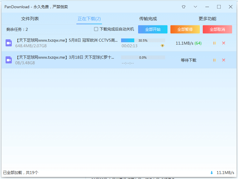Click the 648.4MB/2.07GB size text
The height and width of the screenshot is (179, 238).
click(x=31, y=46)
